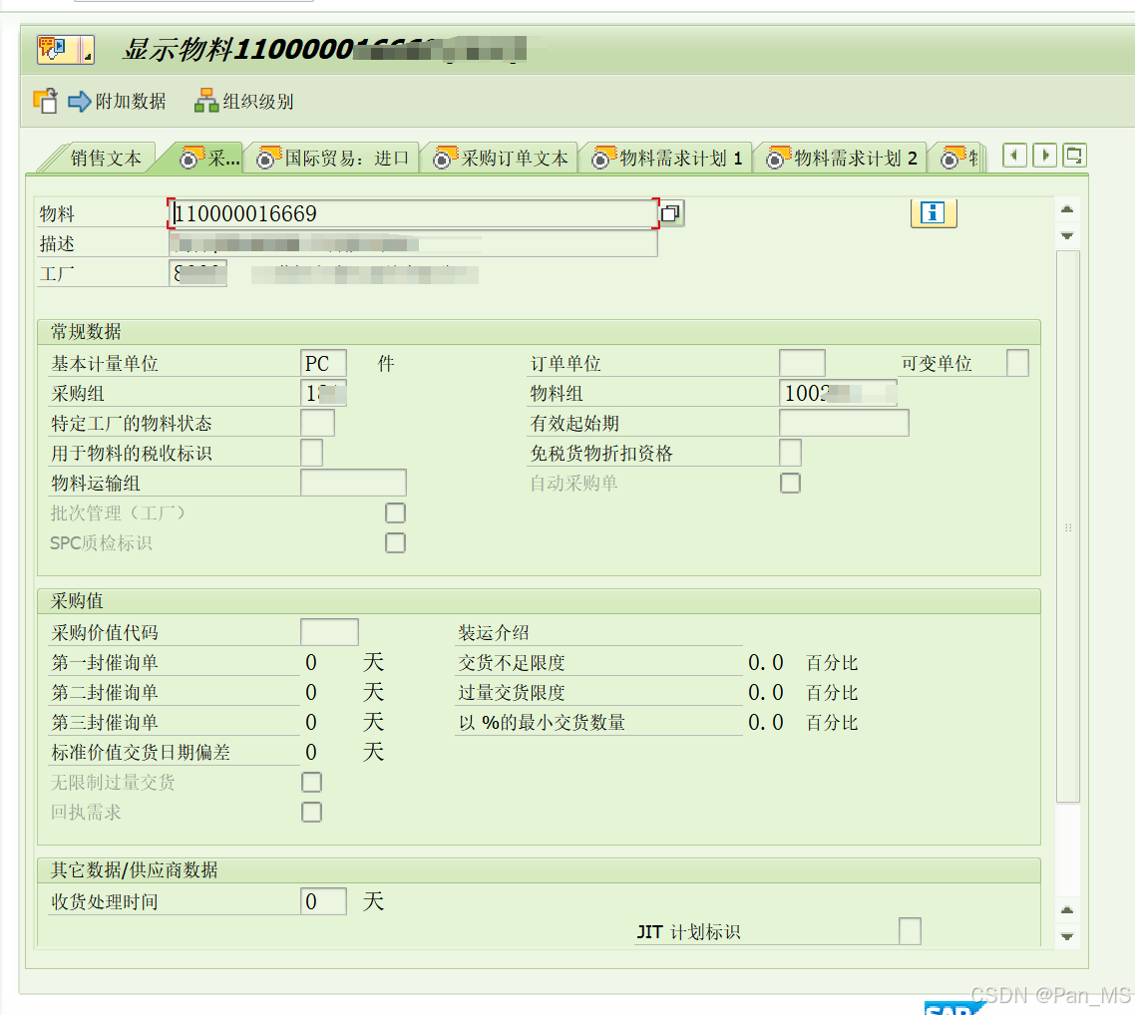Click the 描述 description field
Image resolution: width=1135 pixels, height=1015 pixels.
coord(413,244)
